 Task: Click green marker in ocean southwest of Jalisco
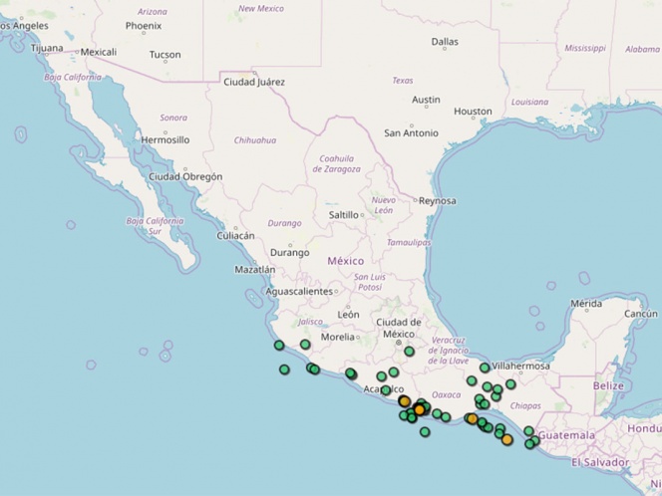click(284, 370)
